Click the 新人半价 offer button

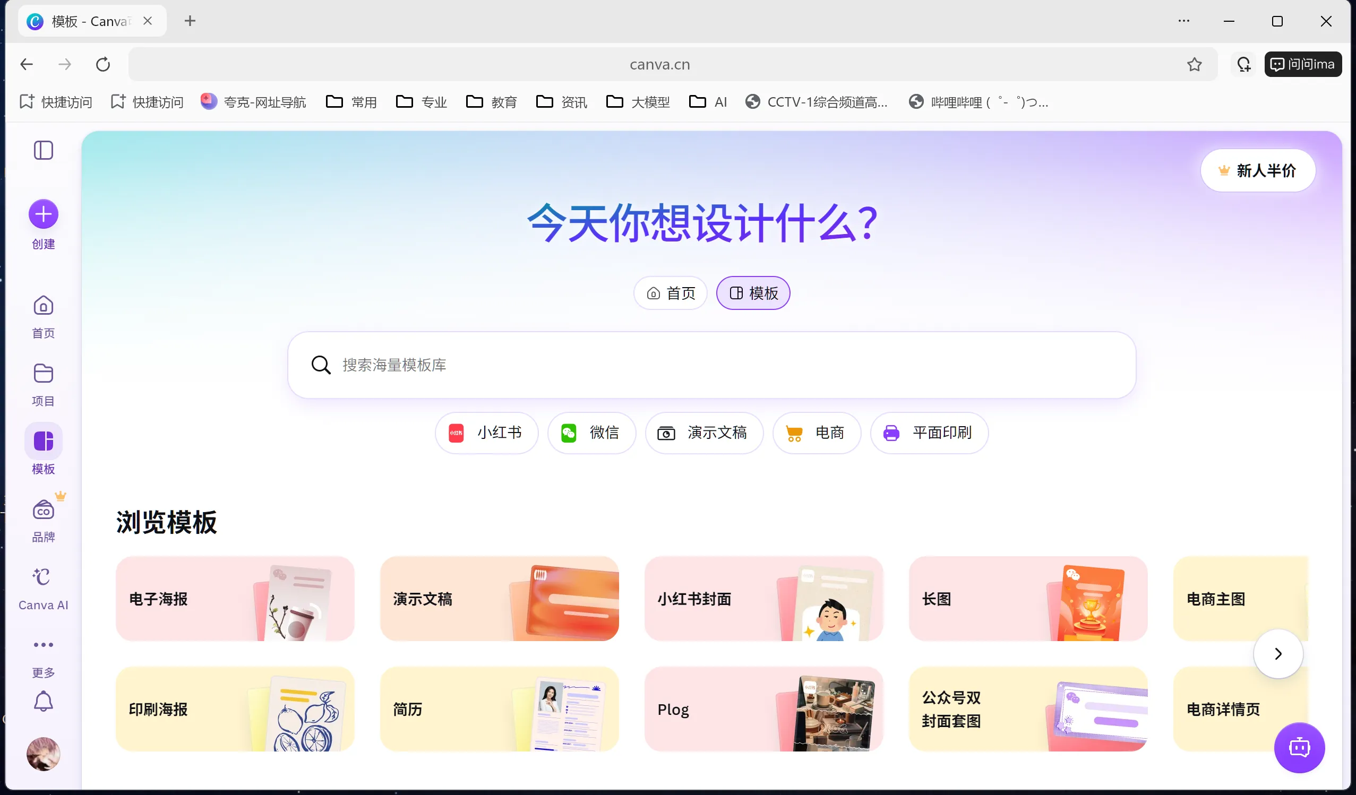tap(1258, 170)
